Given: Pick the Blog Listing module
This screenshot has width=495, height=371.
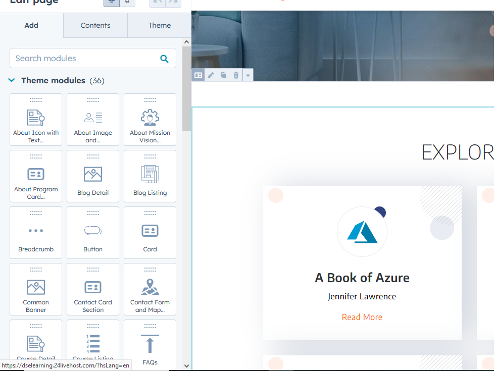Looking at the screenshot, I should [150, 177].
